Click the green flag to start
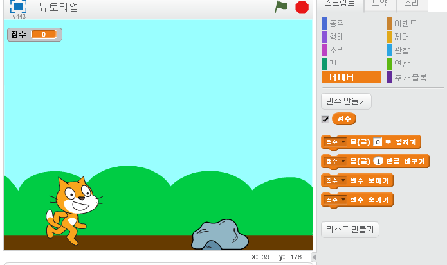 pyautogui.click(x=281, y=7)
